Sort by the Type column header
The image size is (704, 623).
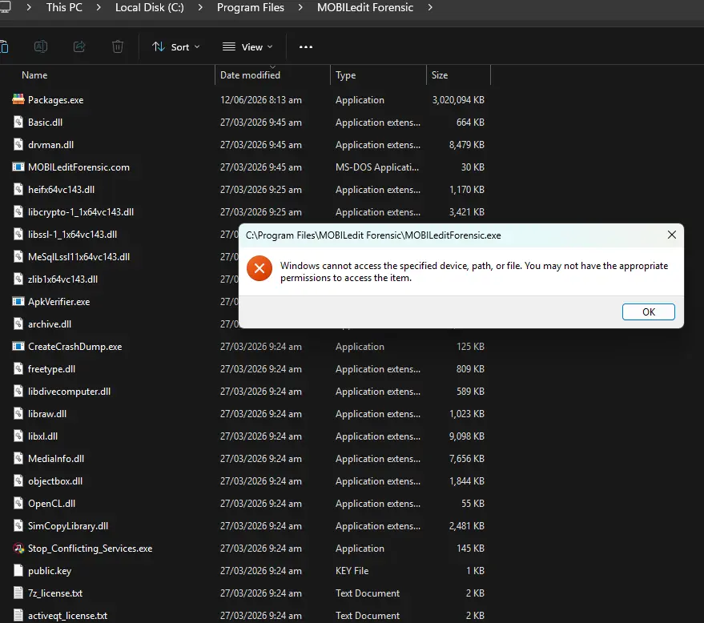[346, 75]
